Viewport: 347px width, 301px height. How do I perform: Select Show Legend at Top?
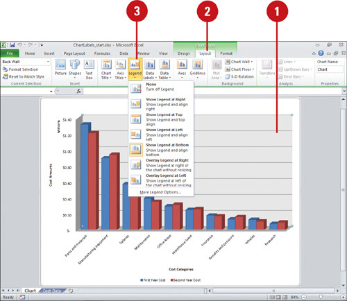[161, 119]
